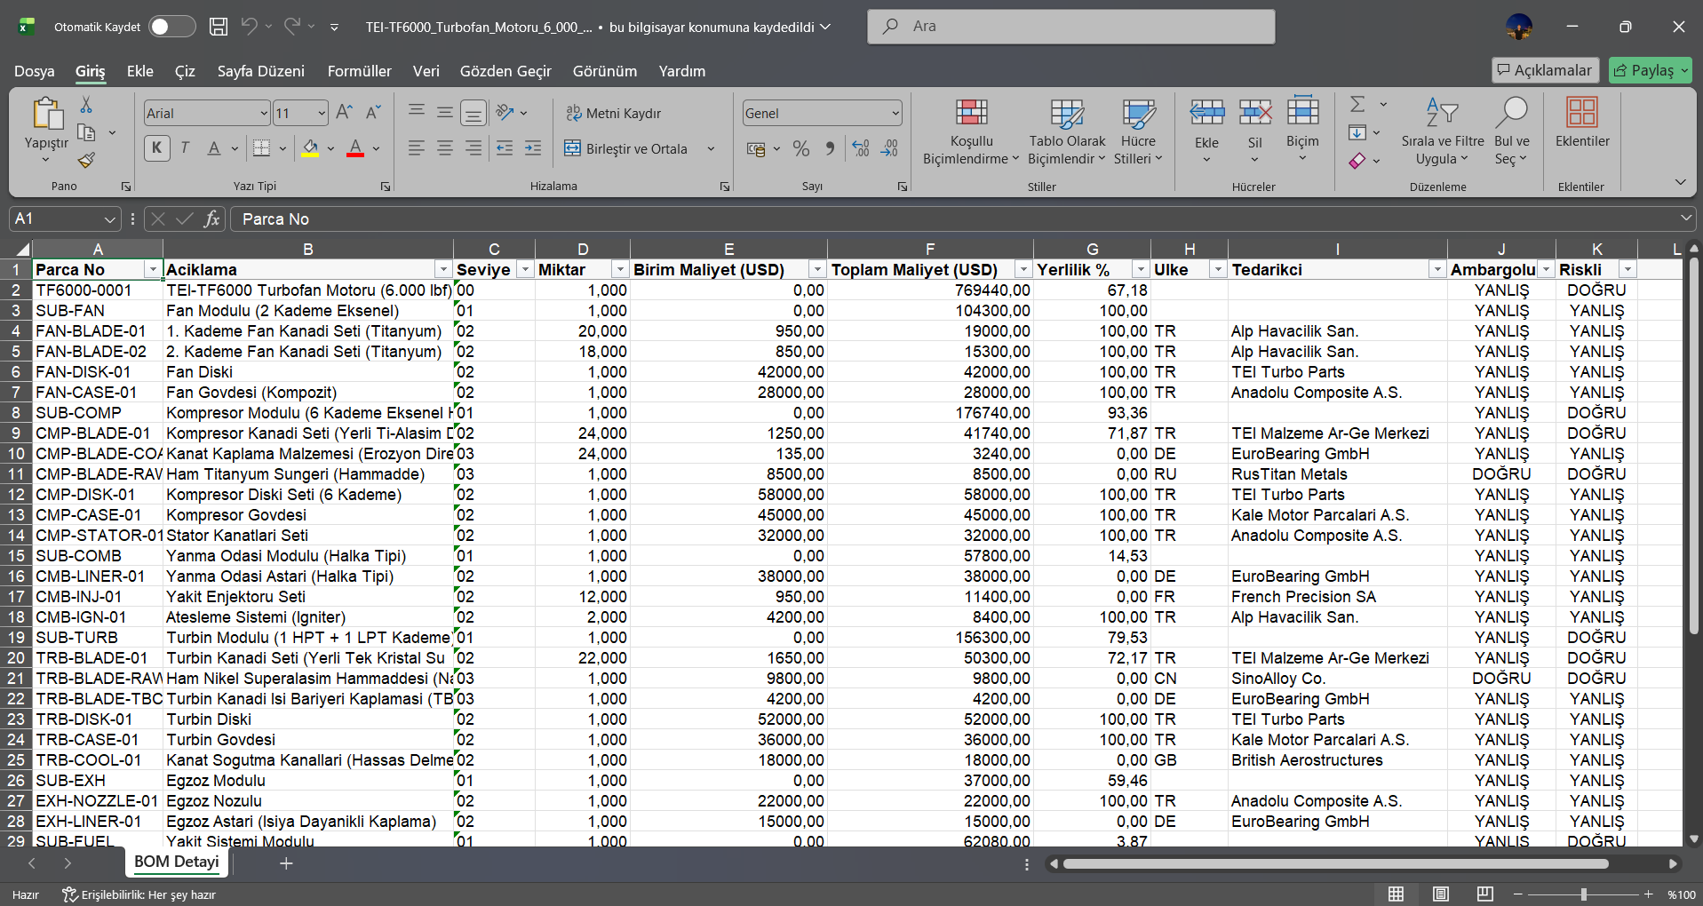Click the increase decimal icon
Viewport: 1703px width, 906px height.
(861, 148)
